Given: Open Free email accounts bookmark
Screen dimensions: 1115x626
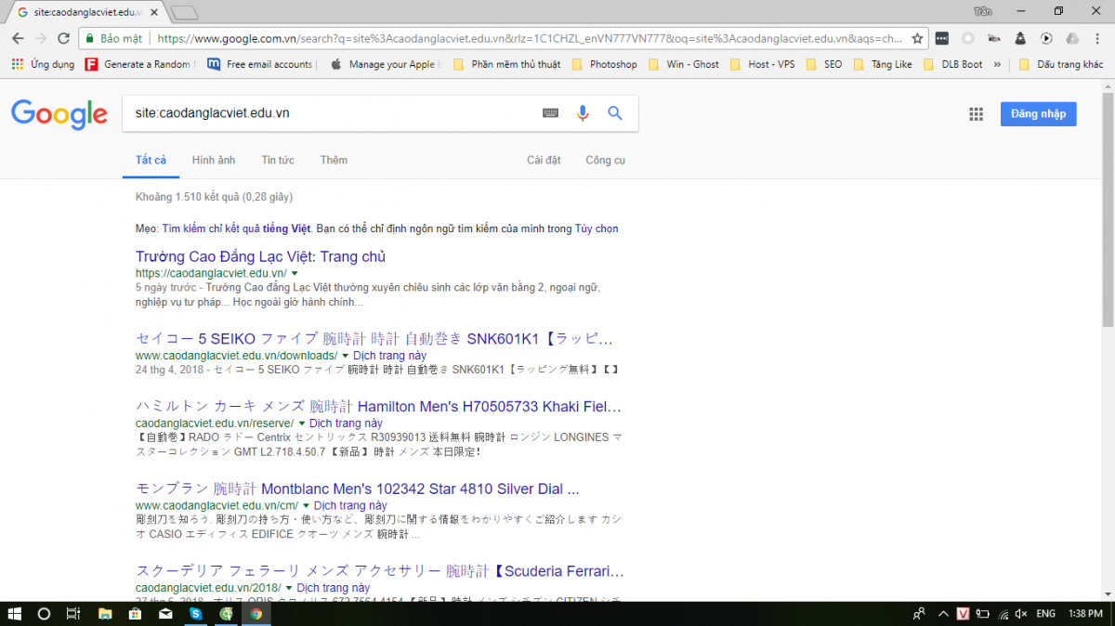Looking at the screenshot, I should coord(261,64).
